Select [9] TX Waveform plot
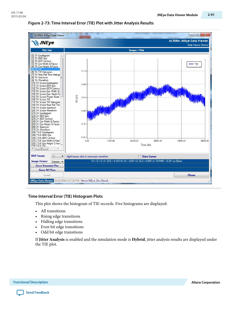 click(40, 80)
